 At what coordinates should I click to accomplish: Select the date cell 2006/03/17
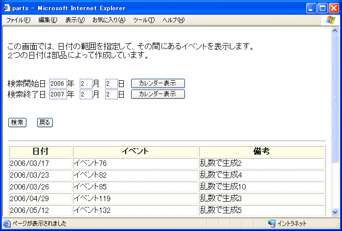(41, 163)
